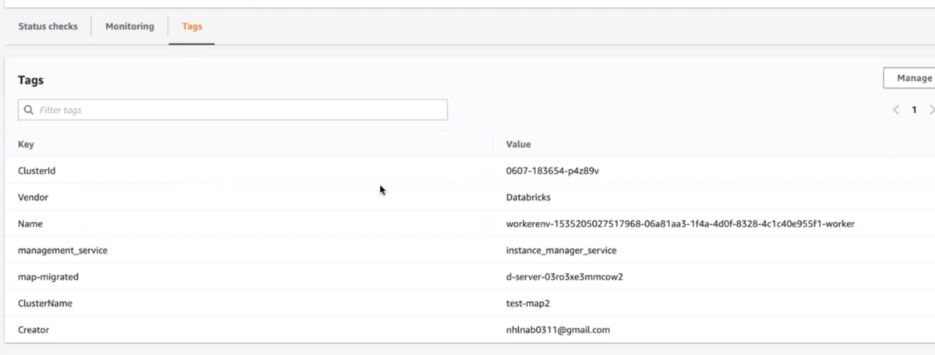935x355 pixels.
Task: Switch to the Status checks tab
Action: click(x=48, y=26)
